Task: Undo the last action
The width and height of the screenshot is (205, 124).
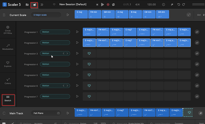Action: tap(179, 4)
